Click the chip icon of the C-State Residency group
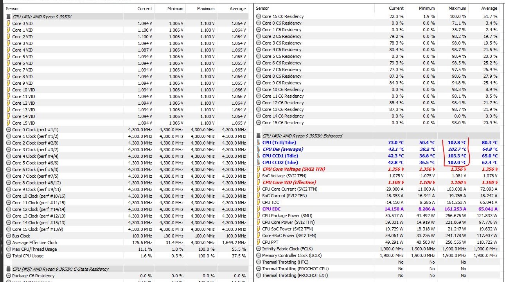This screenshot has width=505, height=282. click(x=8, y=269)
